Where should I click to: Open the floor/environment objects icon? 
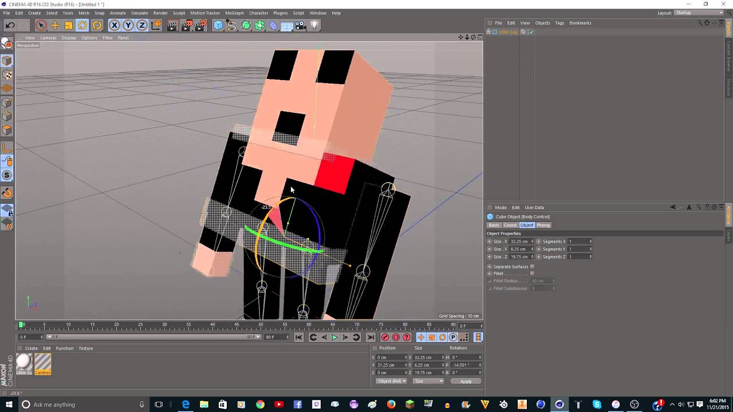287,25
